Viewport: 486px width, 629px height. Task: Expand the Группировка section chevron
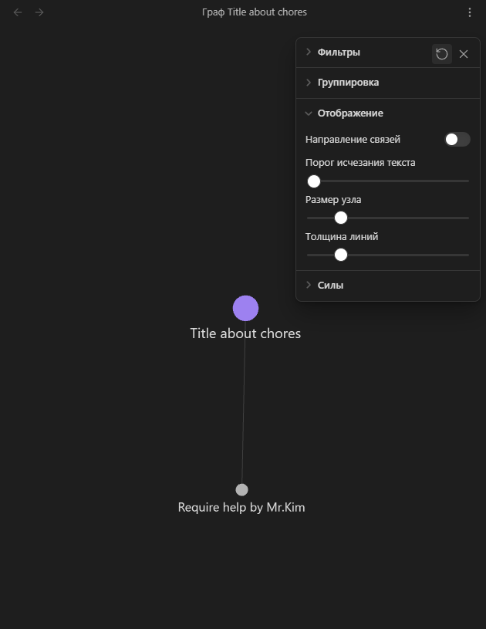[309, 83]
